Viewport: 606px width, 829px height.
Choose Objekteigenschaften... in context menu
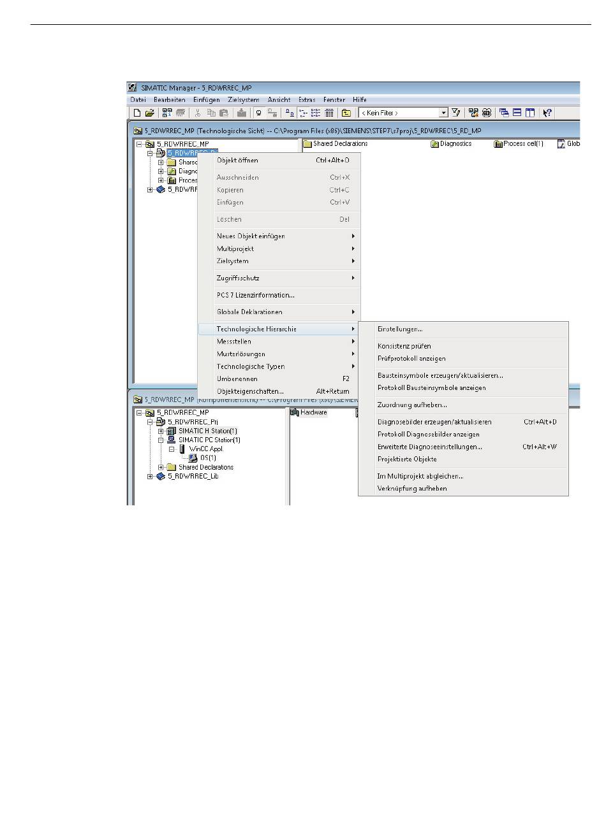pos(279,391)
